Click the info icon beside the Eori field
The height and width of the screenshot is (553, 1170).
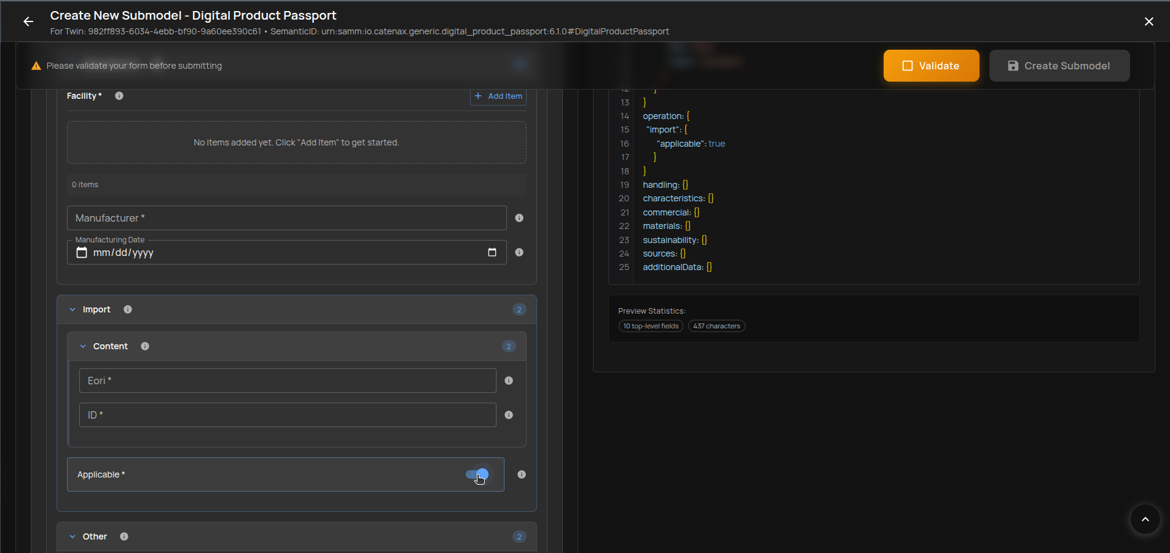coord(509,381)
